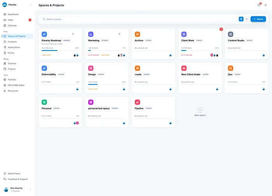Click the personal test space purple icon

point(91,102)
